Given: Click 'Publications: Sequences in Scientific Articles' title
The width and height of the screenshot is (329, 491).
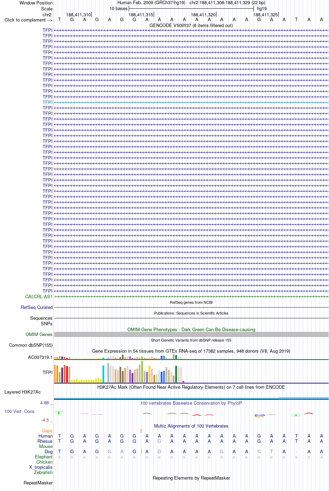Looking at the screenshot, I should pyautogui.click(x=191, y=313).
